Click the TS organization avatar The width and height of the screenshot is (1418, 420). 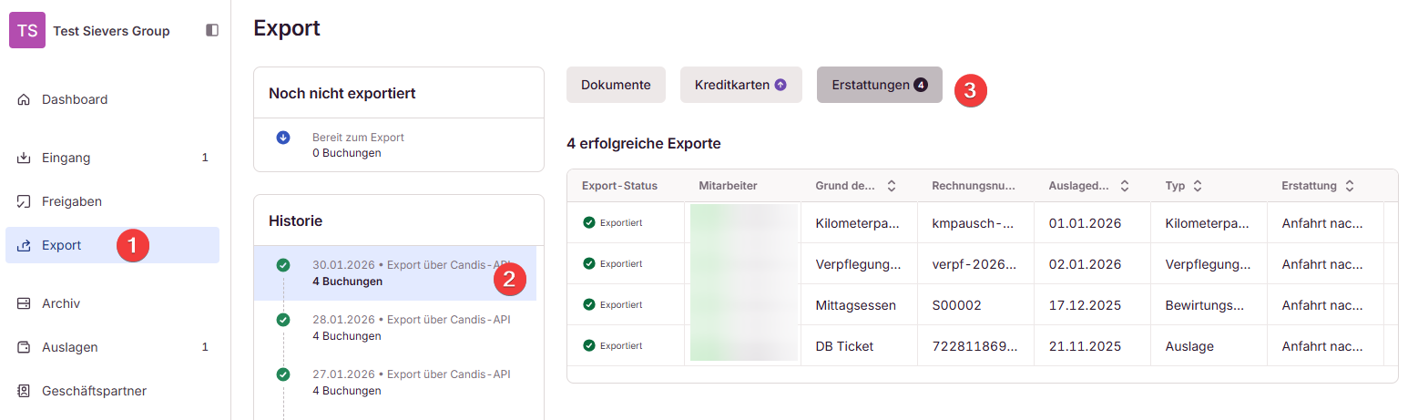point(27,30)
